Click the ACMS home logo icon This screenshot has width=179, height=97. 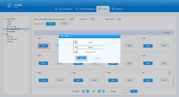[x=9, y=6]
